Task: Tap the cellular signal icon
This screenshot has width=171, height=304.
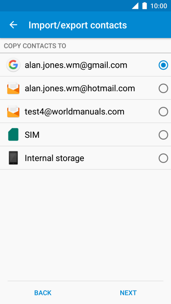Action: [x=135, y=6]
